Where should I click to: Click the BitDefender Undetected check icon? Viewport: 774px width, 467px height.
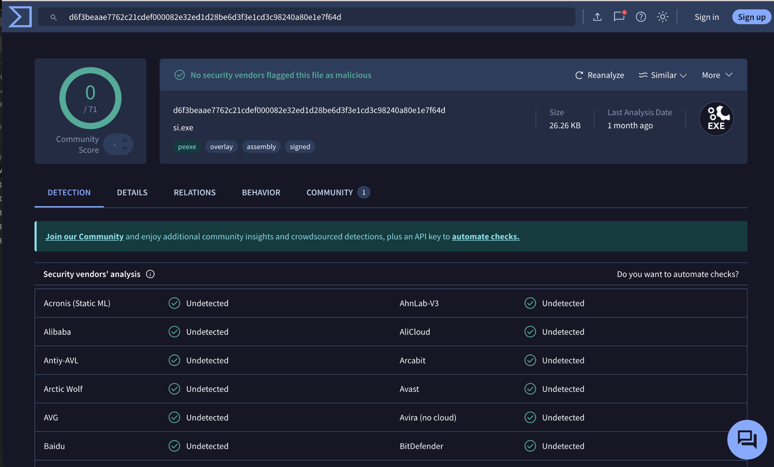point(530,446)
